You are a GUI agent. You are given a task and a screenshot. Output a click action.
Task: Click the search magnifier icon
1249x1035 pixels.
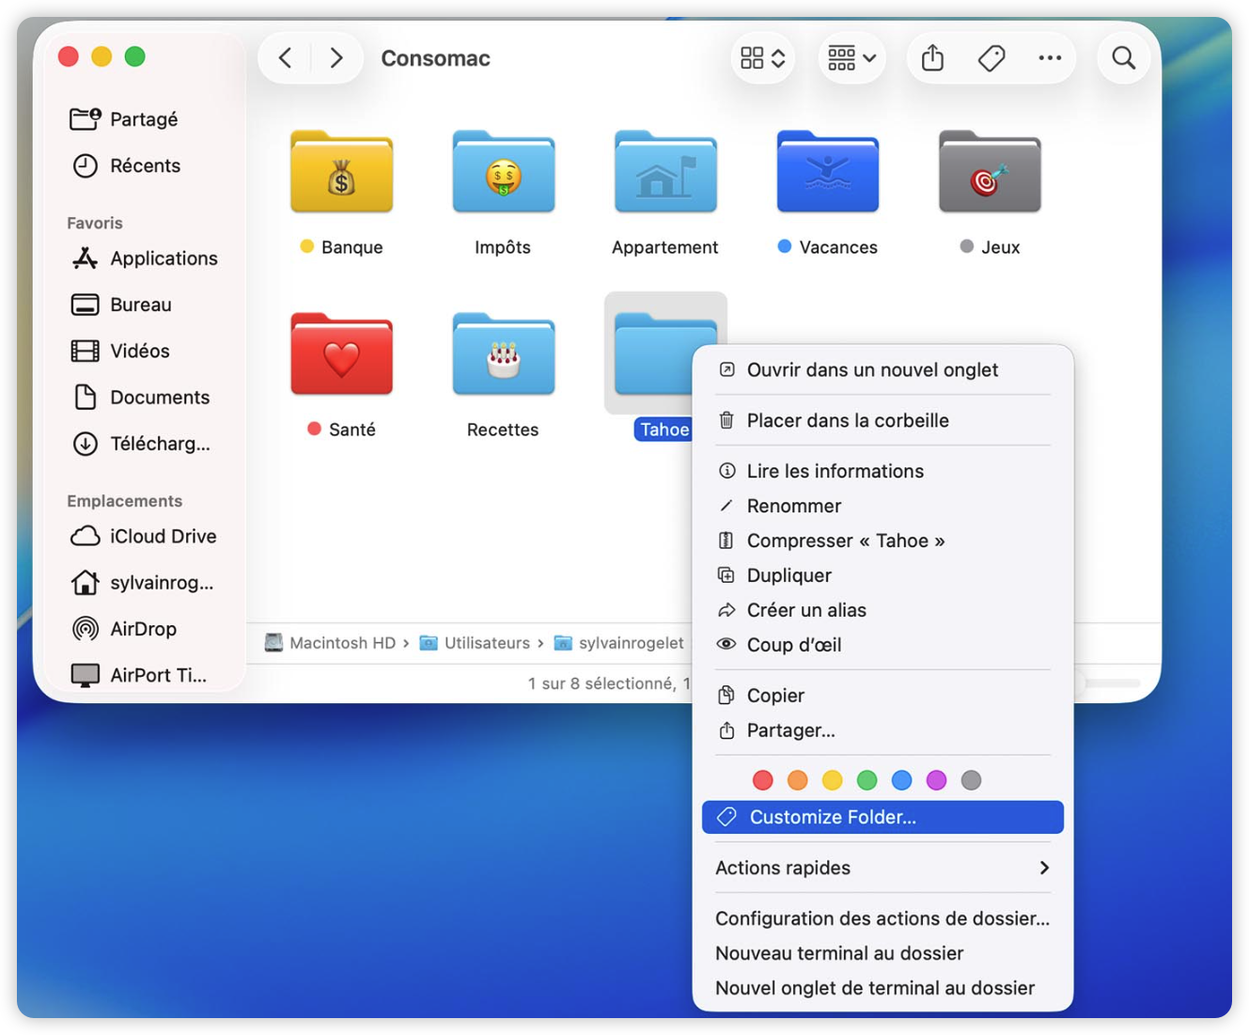[x=1123, y=58]
